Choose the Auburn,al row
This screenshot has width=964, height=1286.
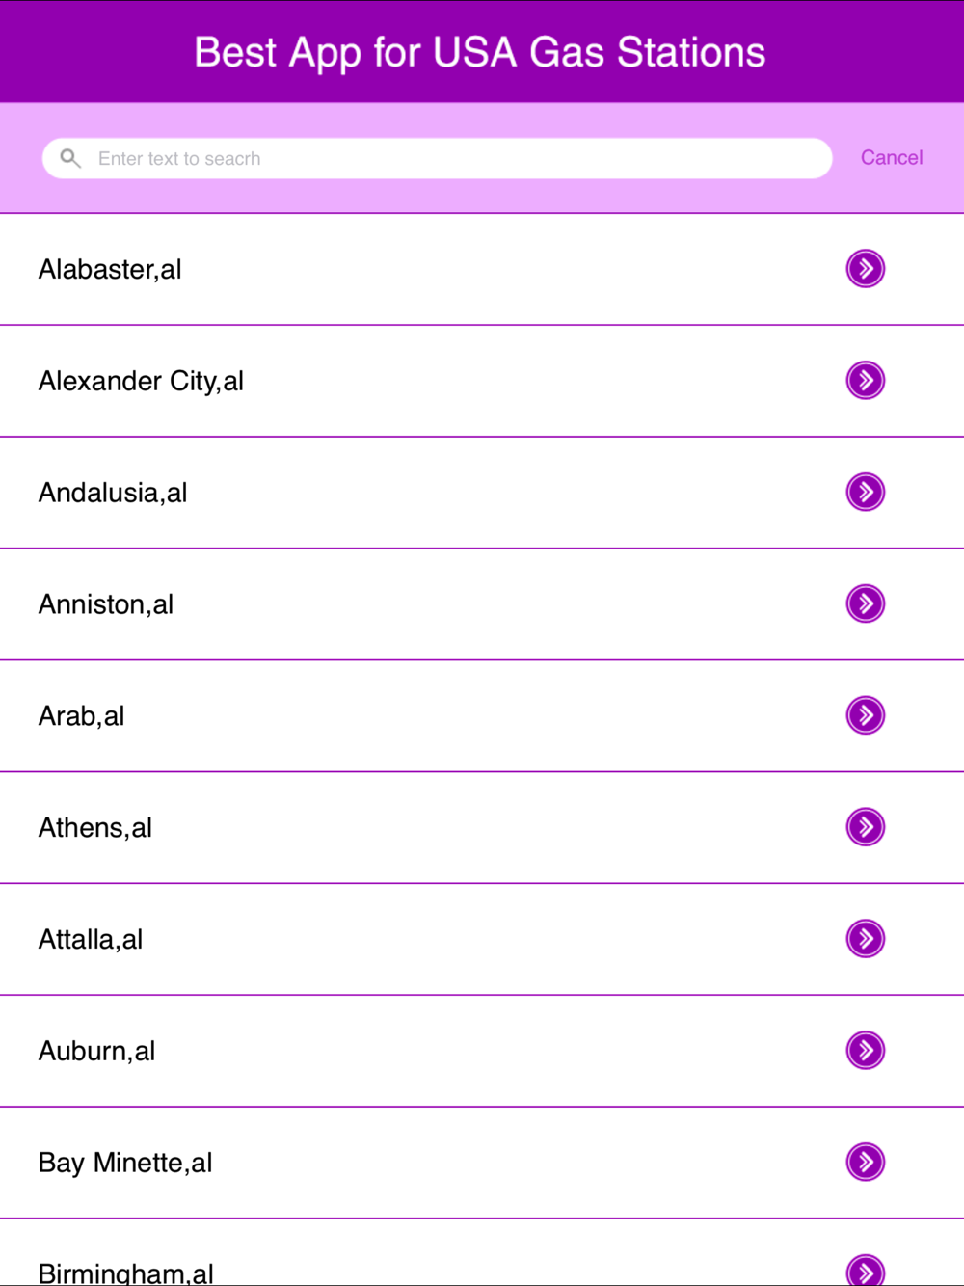(482, 1052)
